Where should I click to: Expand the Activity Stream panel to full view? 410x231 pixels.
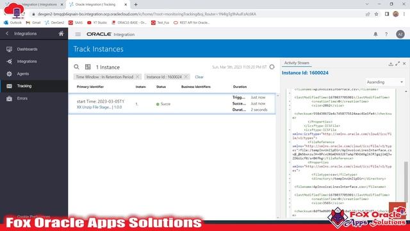pos(398,64)
